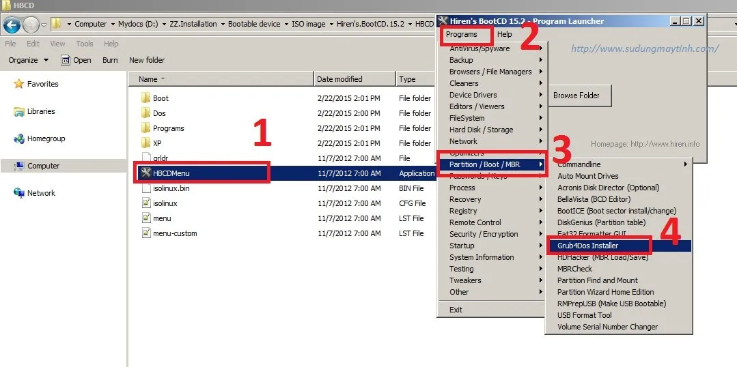
Task: Select the XP folder icon
Action: click(145, 143)
